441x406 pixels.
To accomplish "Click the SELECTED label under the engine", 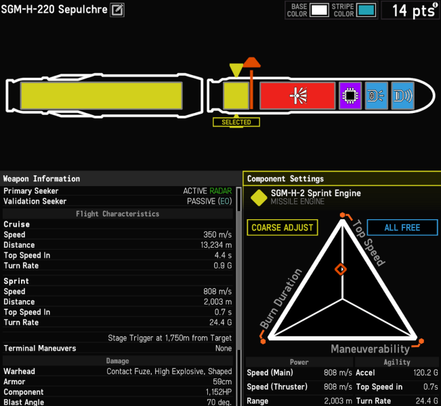I will 236,122.
